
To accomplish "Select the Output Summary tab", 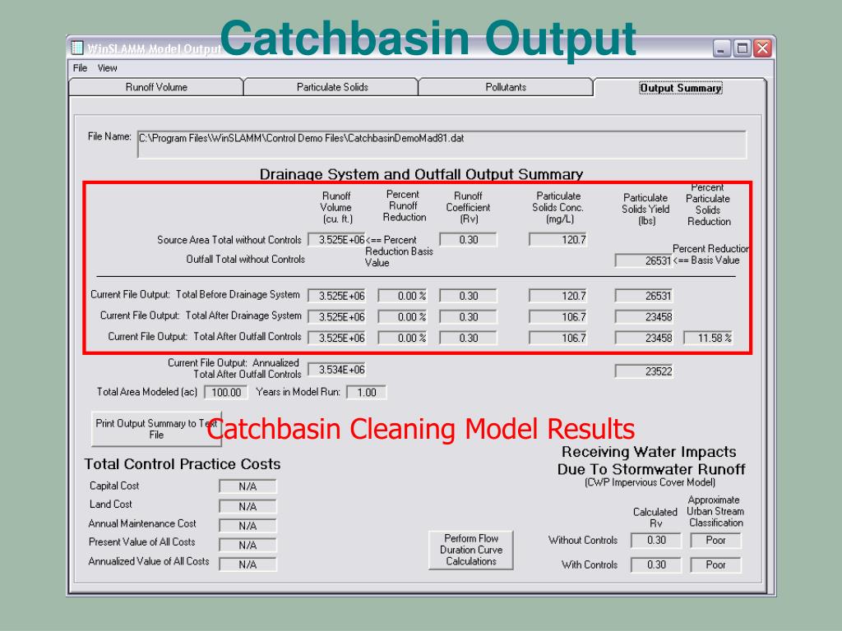I will pyautogui.click(x=680, y=87).
